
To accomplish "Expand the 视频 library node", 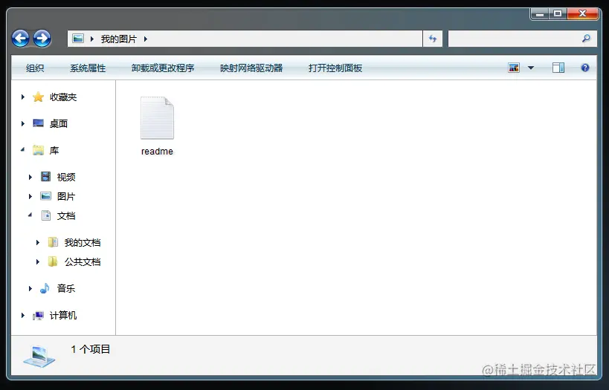I will [30, 177].
